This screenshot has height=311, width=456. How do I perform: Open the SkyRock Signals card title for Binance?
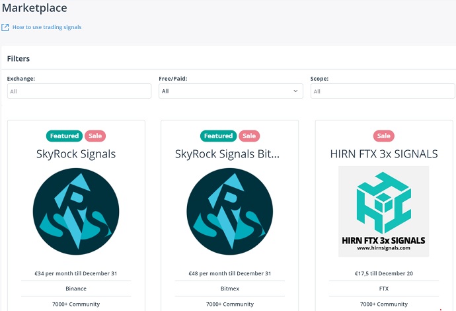pyautogui.click(x=76, y=154)
